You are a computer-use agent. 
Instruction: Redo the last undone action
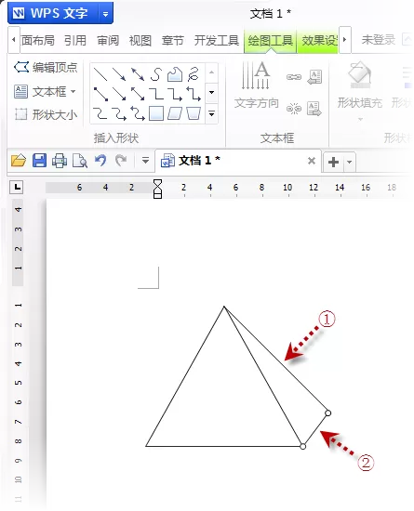pyautogui.click(x=121, y=161)
